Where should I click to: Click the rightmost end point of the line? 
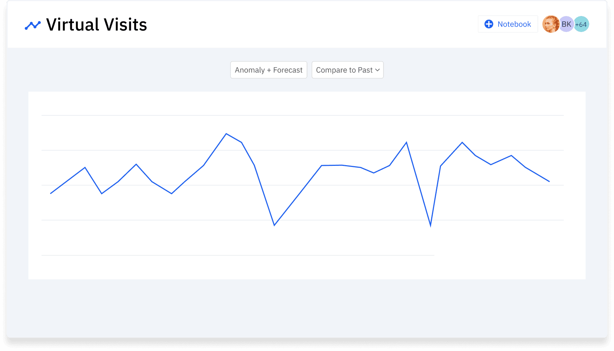point(549,181)
